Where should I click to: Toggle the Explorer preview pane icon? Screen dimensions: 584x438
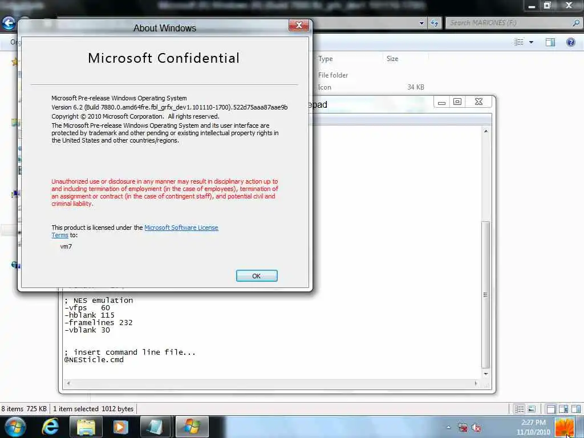coord(550,42)
